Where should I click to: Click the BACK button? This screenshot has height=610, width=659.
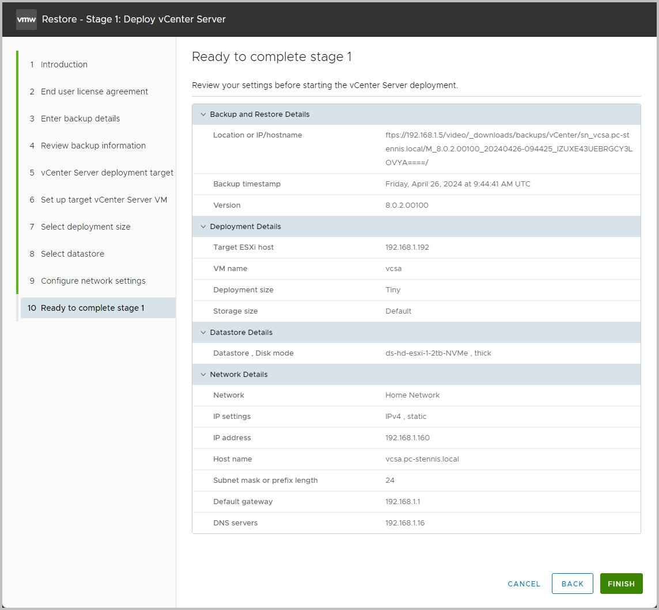click(572, 583)
